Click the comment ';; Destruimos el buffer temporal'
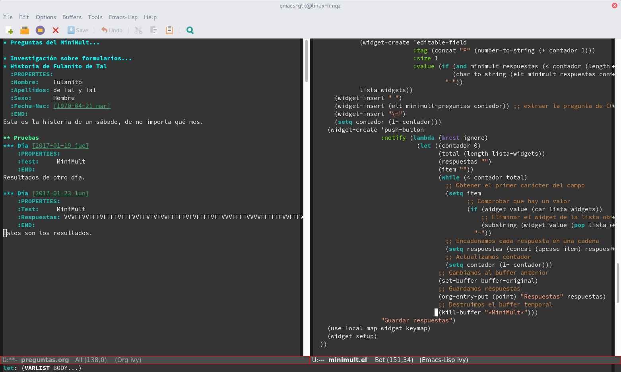The image size is (621, 372). (495, 305)
